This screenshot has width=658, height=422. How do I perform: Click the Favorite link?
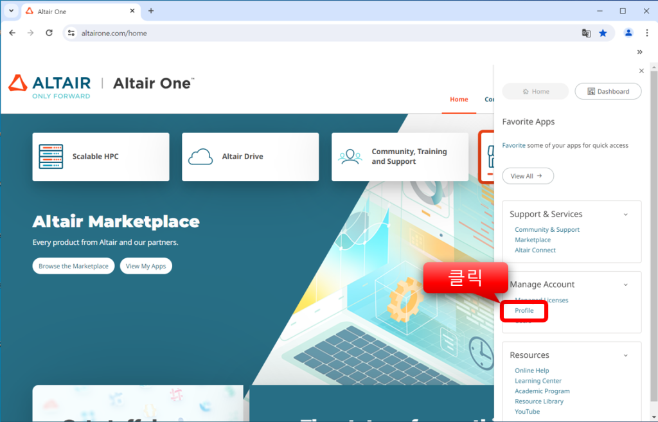point(513,145)
